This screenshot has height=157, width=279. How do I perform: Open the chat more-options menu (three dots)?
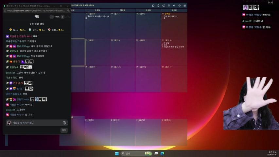[x=68, y=17]
